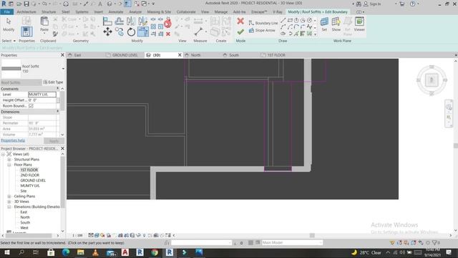458x258 pixels.
Task: Click the Save icon in quick access toolbar
Action: [x=26, y=4]
